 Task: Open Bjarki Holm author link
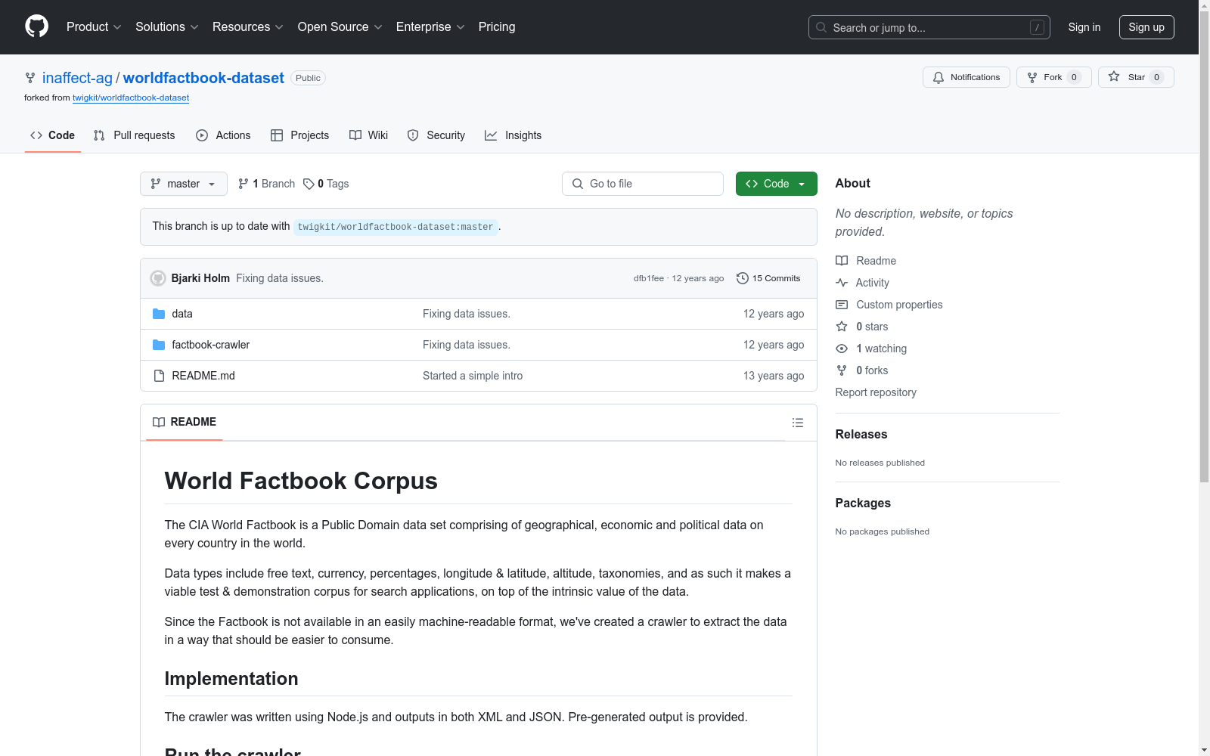tap(200, 278)
